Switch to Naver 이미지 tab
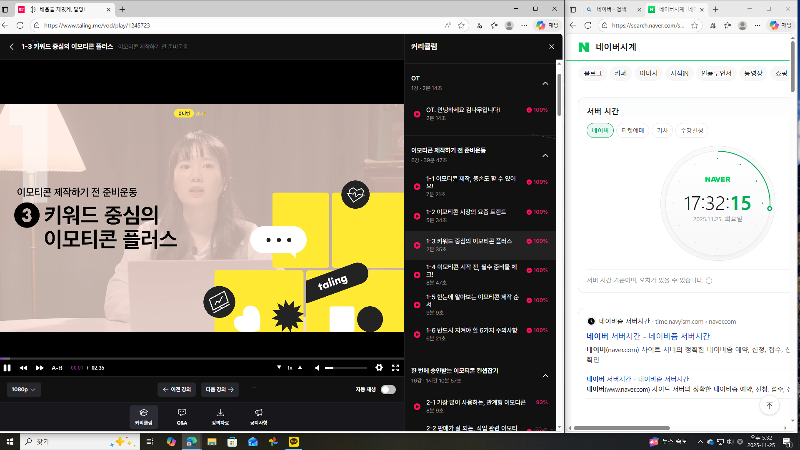Screen dimensions: 800x450 tap(648, 73)
